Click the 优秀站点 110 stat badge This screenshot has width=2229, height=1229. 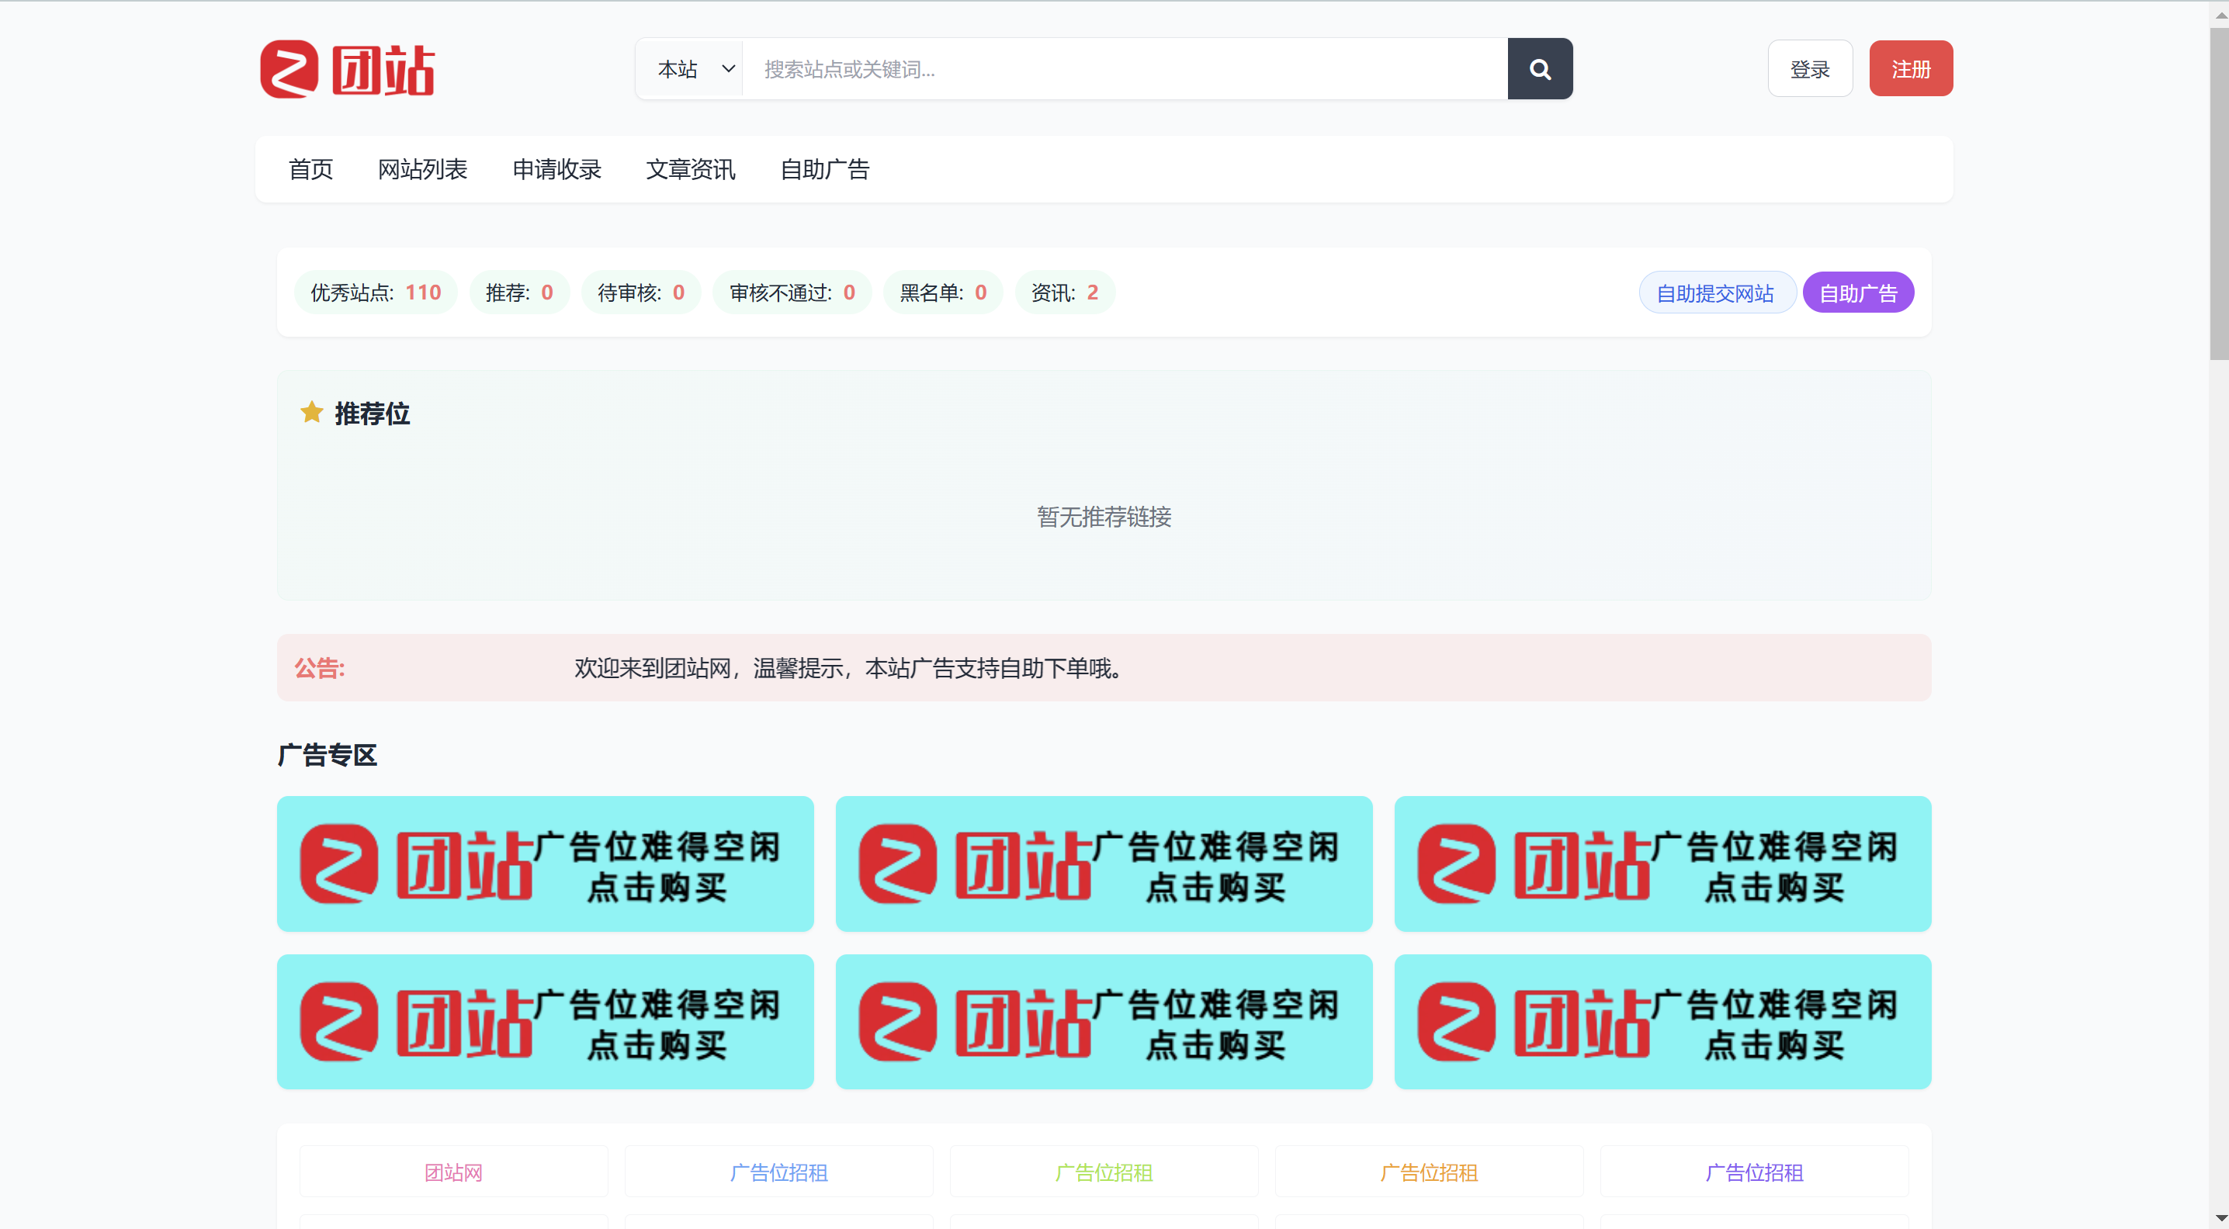pyautogui.click(x=376, y=293)
